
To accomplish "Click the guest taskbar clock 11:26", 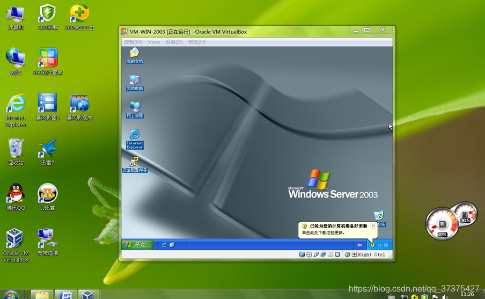I will [383, 245].
